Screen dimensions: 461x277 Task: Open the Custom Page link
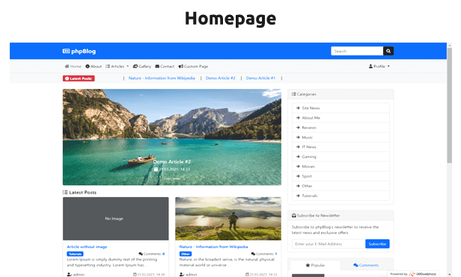point(193,66)
